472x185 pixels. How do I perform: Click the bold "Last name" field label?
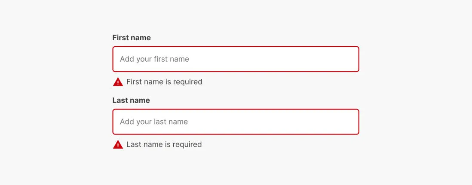pos(131,100)
